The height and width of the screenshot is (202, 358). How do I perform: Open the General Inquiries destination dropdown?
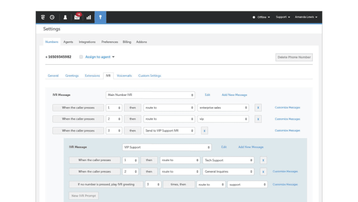[x=228, y=172]
